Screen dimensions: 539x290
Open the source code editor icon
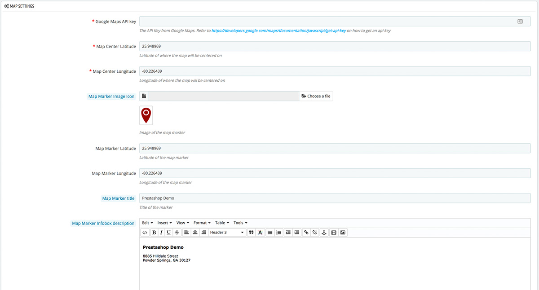[x=145, y=233]
